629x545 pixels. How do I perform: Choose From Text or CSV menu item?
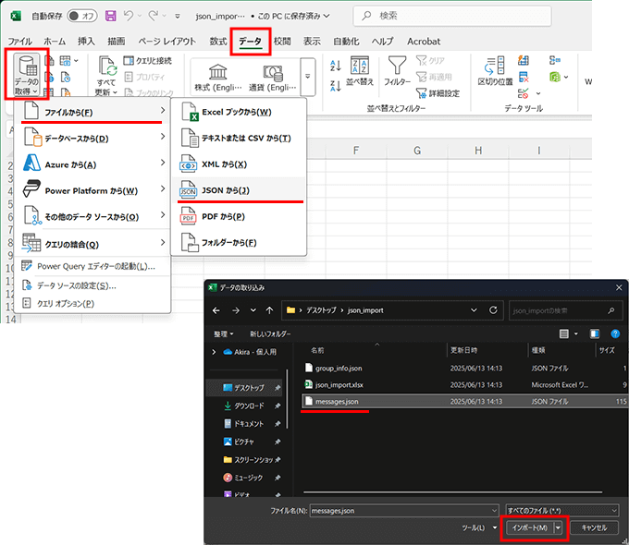click(239, 139)
